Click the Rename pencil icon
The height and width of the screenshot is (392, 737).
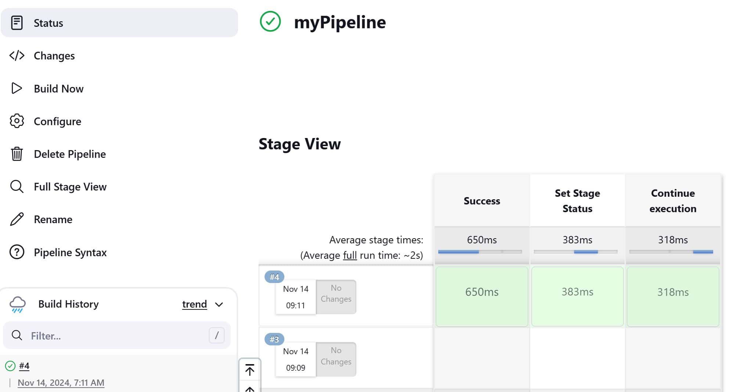click(17, 219)
